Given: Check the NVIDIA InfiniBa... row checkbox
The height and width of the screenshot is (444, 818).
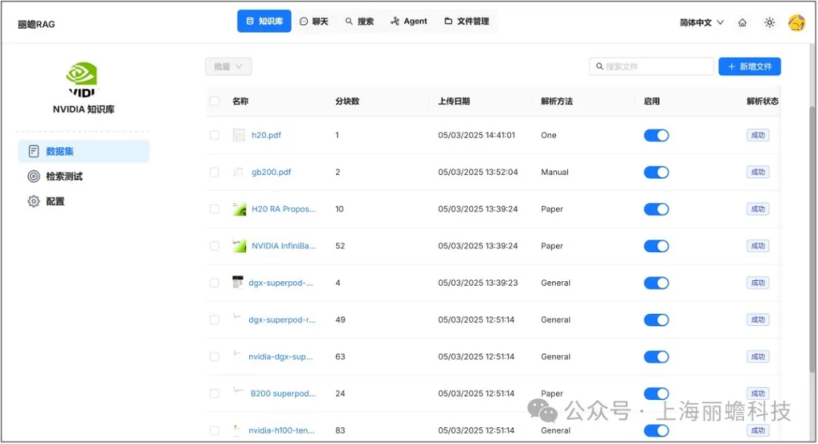Looking at the screenshot, I should point(214,246).
